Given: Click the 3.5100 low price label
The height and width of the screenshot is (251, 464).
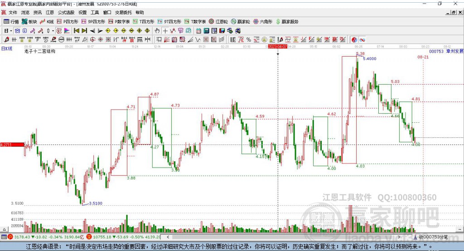Looking at the screenshot, I should click(x=96, y=203).
